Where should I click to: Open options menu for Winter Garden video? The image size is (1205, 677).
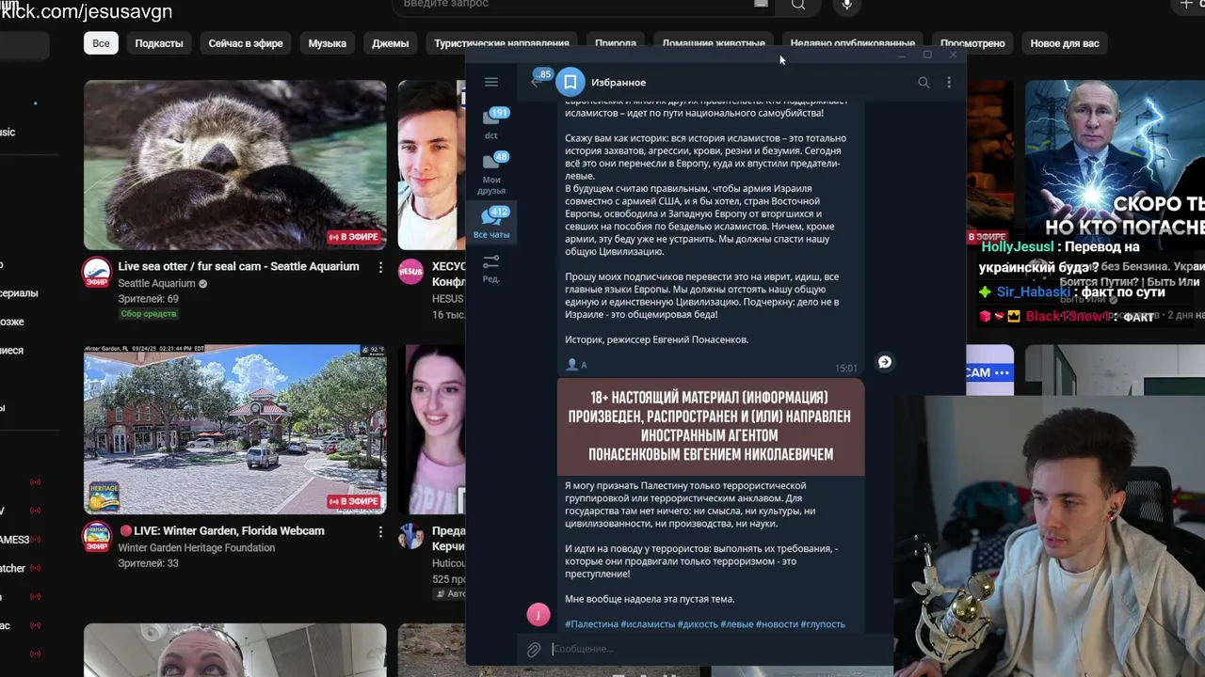tap(380, 532)
